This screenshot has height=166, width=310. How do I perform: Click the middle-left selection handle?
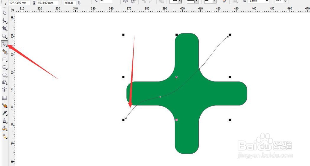pyautogui.click(x=123, y=77)
